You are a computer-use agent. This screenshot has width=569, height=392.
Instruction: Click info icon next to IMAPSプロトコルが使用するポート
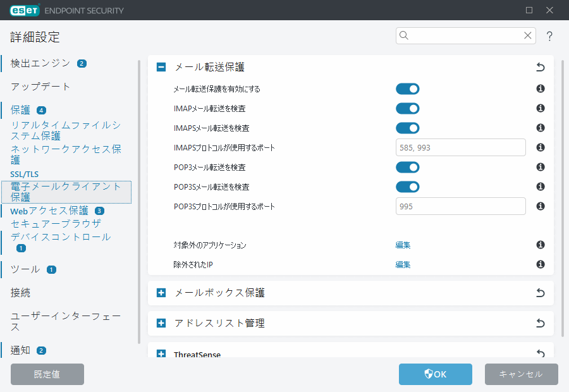pos(541,147)
